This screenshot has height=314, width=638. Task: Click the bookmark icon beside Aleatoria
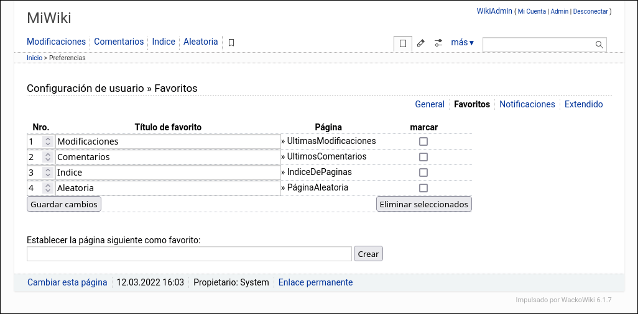click(x=231, y=43)
